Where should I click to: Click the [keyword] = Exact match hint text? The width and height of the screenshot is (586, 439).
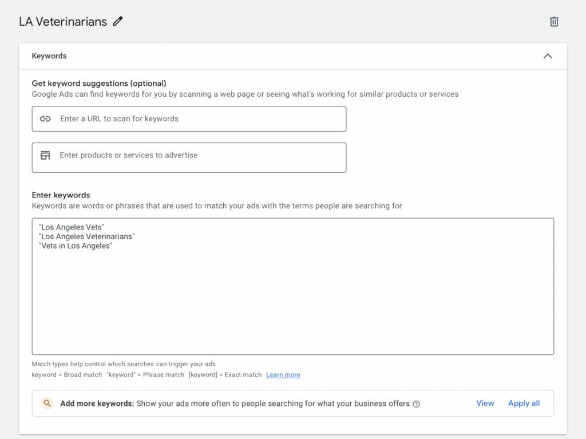225,375
